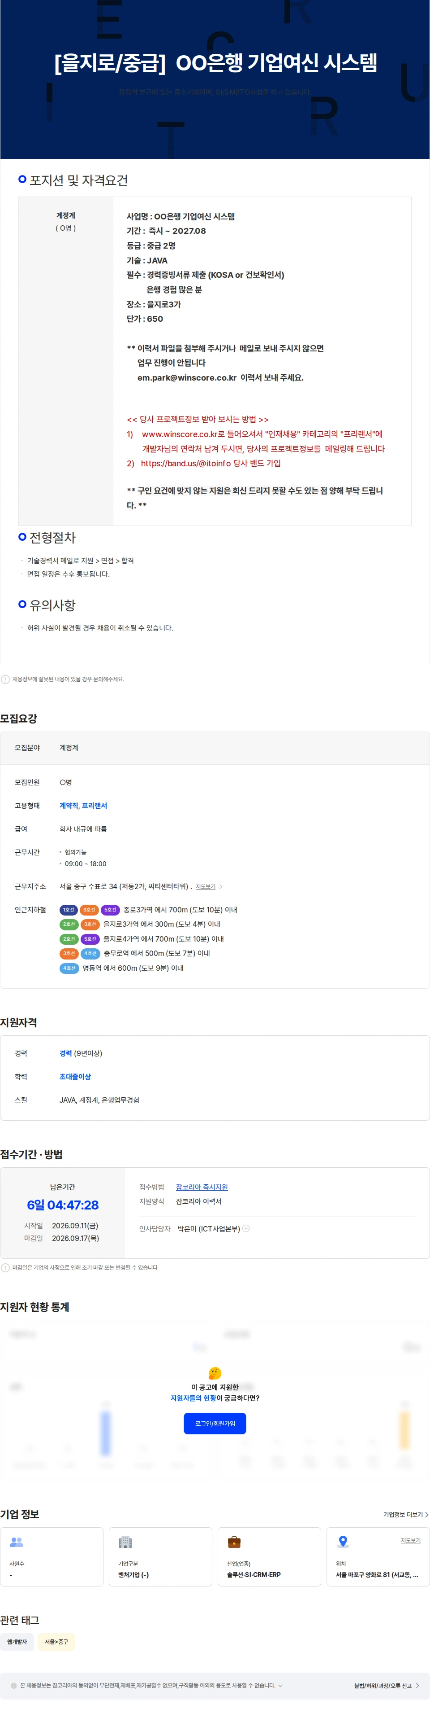Screen dimensions: 430x1709
Task: Click circle icon before 본 채용정보는 잡코리아의 notice
Action: point(14,1686)
